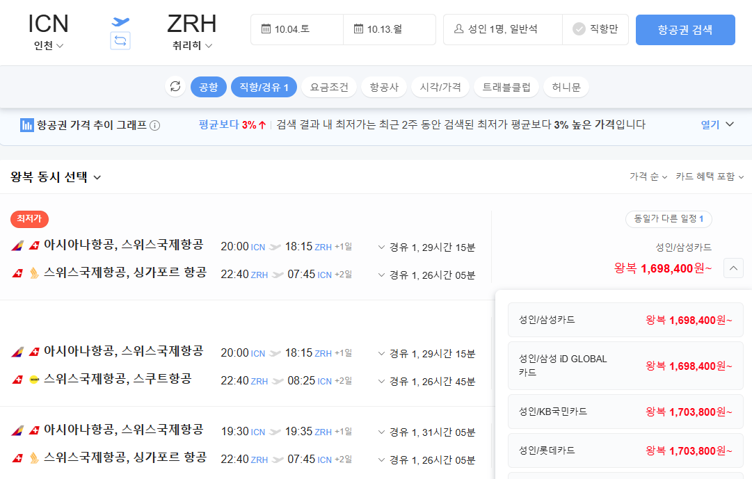The width and height of the screenshot is (752, 479).
Task: Click Asiana logo on the 최저가 flight
Action: click(17, 246)
